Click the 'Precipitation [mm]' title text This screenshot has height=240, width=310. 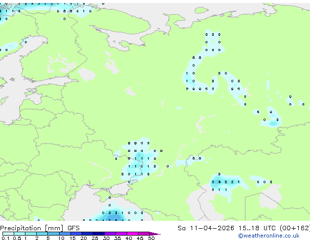32,228
